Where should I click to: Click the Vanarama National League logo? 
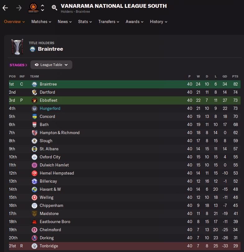tap(33, 7)
